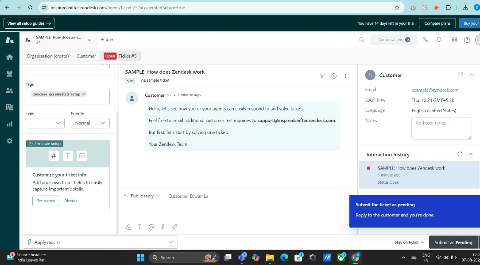This screenshot has width=480, height=265.
Task: Dismiss the Customize ticket info card
Action: pos(71,201)
